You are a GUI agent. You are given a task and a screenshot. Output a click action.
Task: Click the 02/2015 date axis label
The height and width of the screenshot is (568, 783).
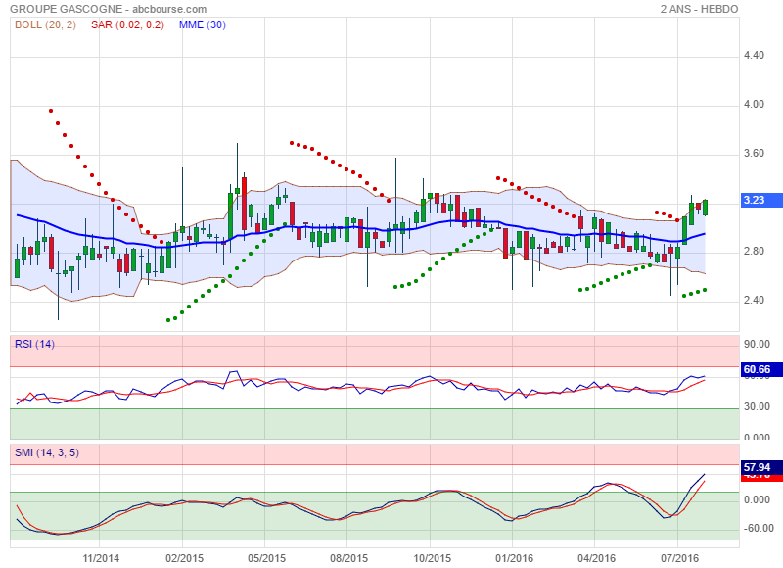click(x=184, y=558)
